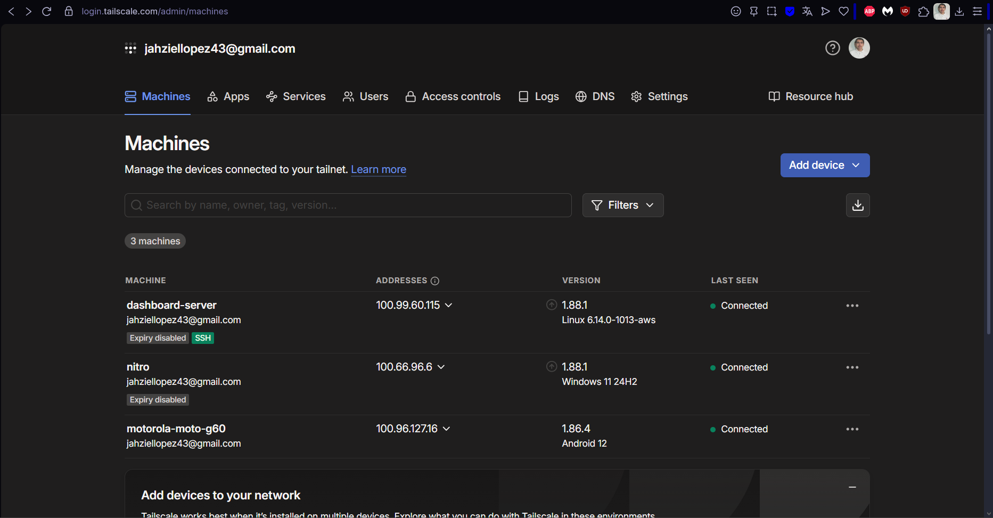
Task: Open the Bitwarden shield extension icon
Action: tap(790, 11)
